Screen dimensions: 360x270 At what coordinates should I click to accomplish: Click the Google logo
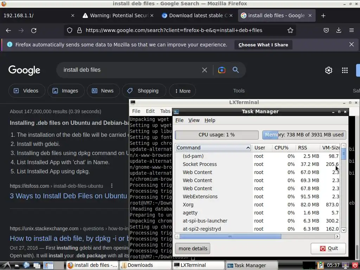pos(24,70)
